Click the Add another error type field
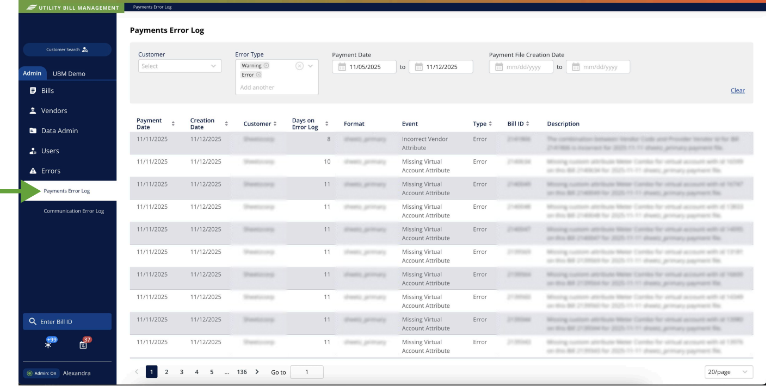Image resolution: width=783 pixels, height=386 pixels. [257, 87]
